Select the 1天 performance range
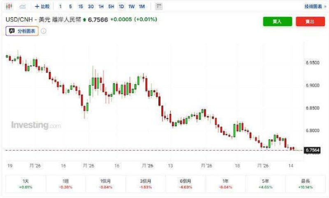 (25, 184)
